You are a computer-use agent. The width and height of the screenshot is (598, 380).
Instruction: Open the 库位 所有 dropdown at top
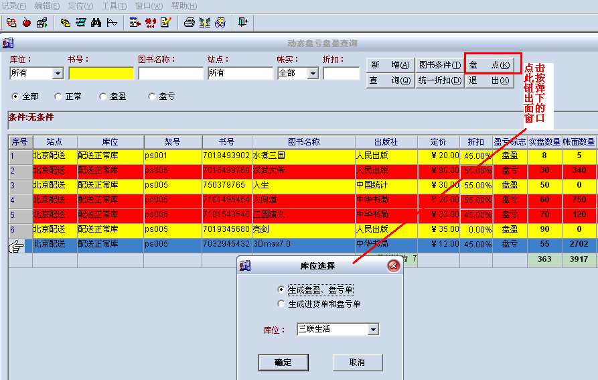(58, 73)
